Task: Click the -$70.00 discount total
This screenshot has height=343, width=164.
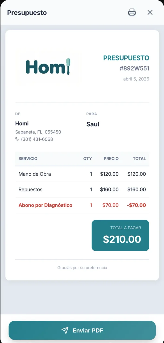Action: (x=136, y=205)
